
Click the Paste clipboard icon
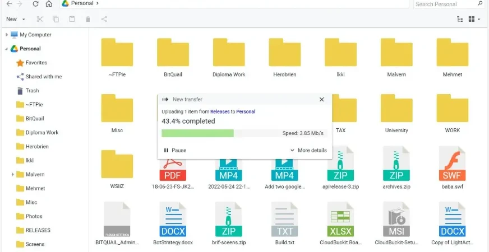72,19
